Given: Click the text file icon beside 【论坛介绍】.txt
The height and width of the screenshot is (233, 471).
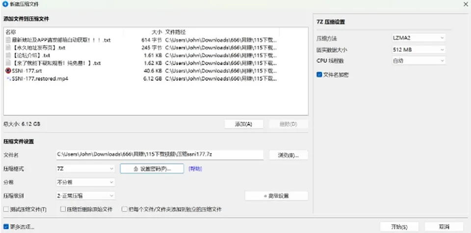Looking at the screenshot, I should 8,55.
